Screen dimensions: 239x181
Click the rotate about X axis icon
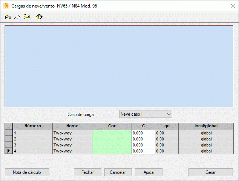tap(8, 17)
